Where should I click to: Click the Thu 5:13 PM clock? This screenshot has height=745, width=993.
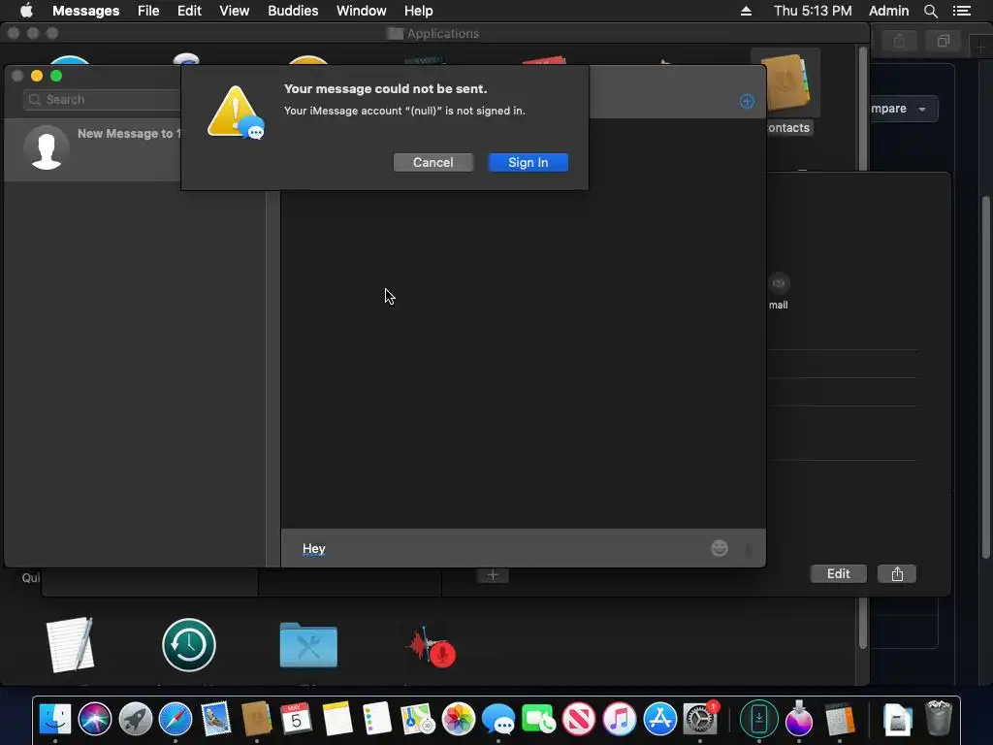point(813,11)
